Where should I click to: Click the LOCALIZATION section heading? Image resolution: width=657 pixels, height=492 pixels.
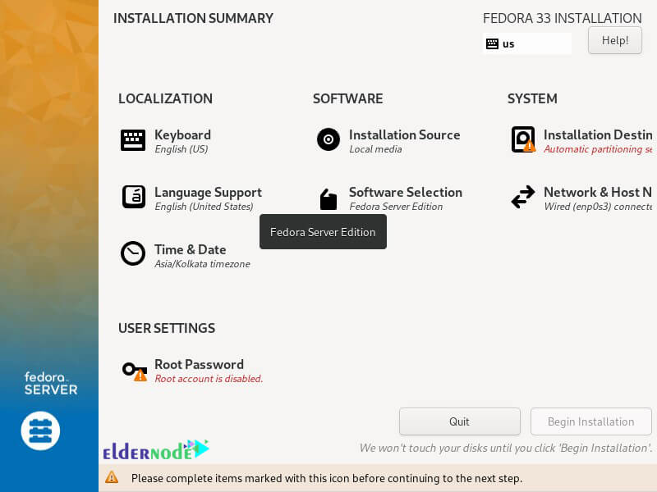[166, 98]
